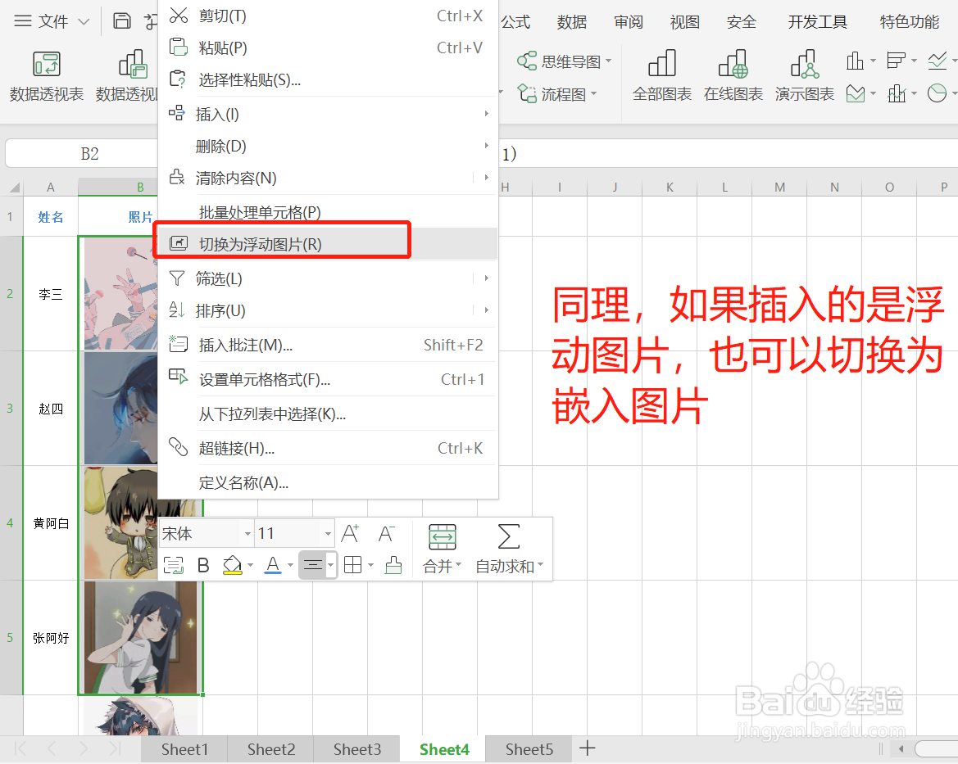Open the 文件 menu dropdown arrow
This screenshot has height=764, width=958.
pos(84,22)
